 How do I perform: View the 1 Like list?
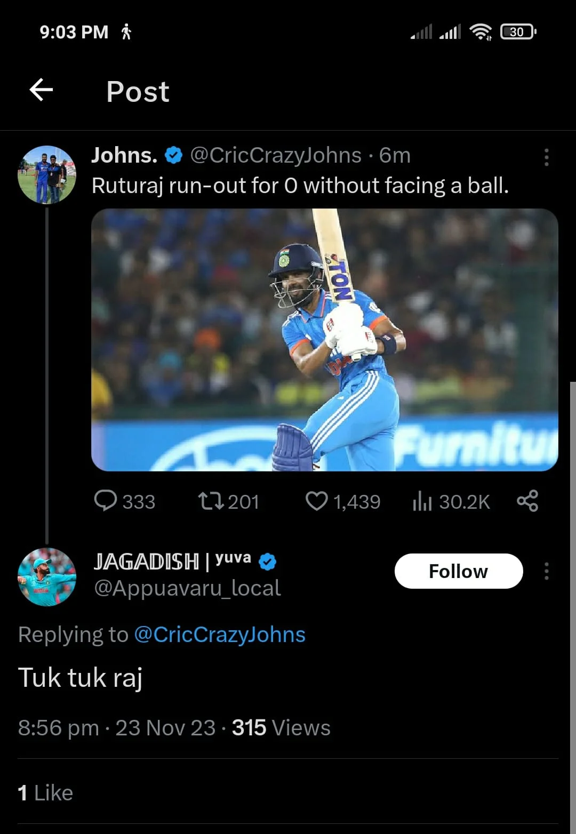click(x=45, y=792)
